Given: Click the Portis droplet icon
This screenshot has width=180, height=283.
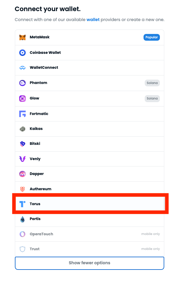Looking at the screenshot, I should click(22, 219).
